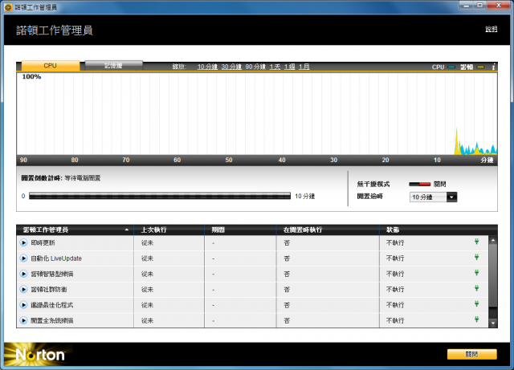Click the idle countdown progress bar
This screenshot has height=370, width=514.
click(160, 196)
